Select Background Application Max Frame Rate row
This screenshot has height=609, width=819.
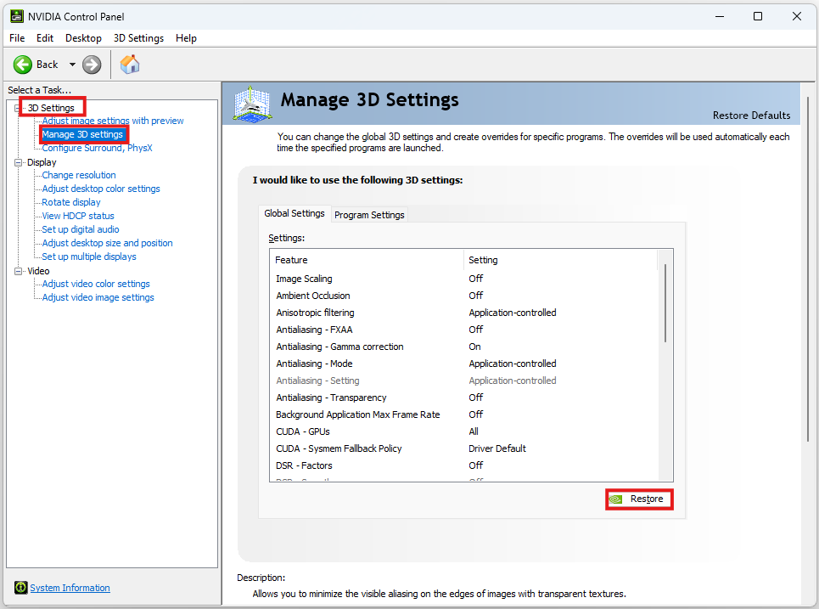coord(464,414)
